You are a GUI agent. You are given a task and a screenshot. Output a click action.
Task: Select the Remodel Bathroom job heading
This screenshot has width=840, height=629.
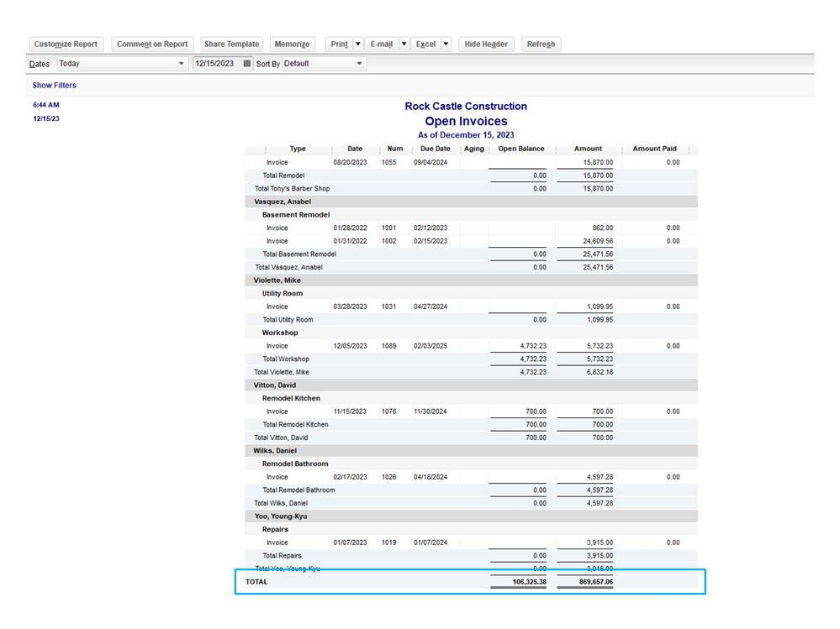click(x=472, y=464)
